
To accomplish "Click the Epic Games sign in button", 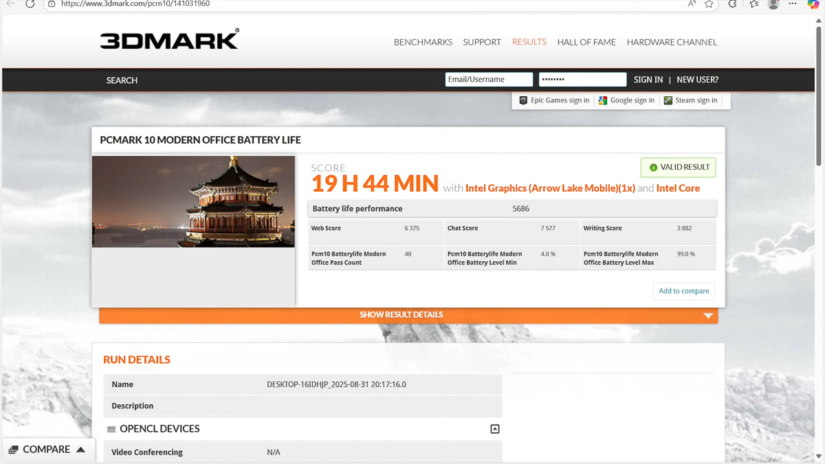I will point(554,100).
